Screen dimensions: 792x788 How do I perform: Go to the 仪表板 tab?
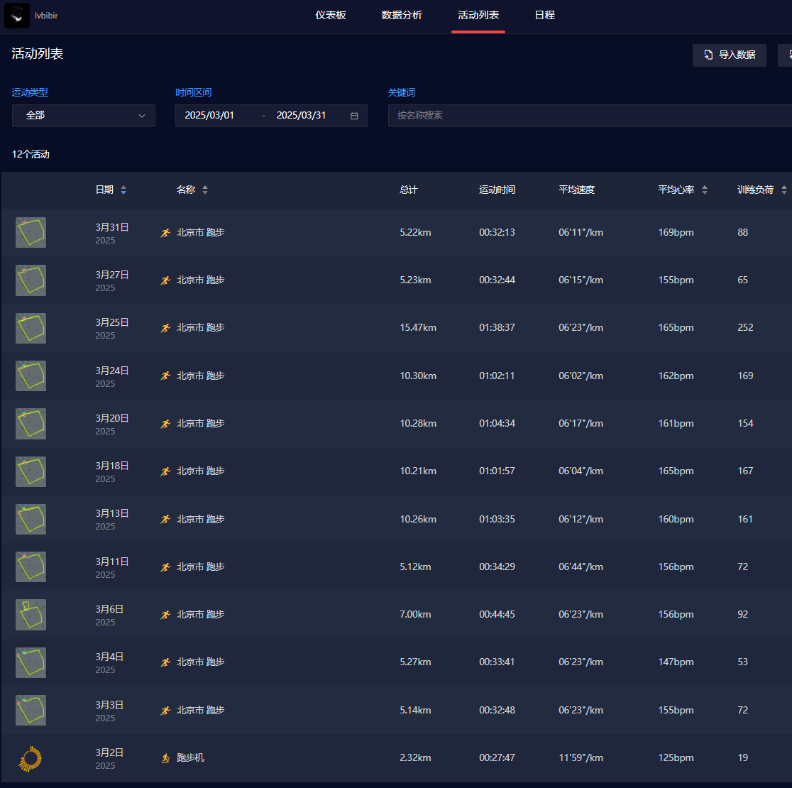331,16
